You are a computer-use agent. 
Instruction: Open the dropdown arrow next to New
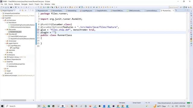[x=4, y=7]
